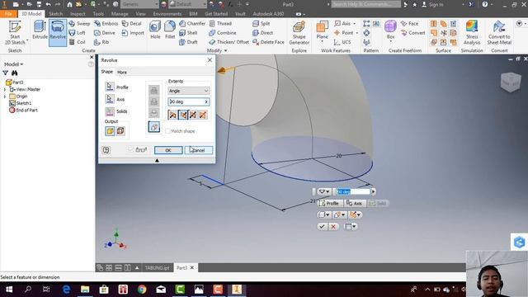528x297 pixels.
Task: Toggle the Match shape checkbox
Action: (x=167, y=131)
